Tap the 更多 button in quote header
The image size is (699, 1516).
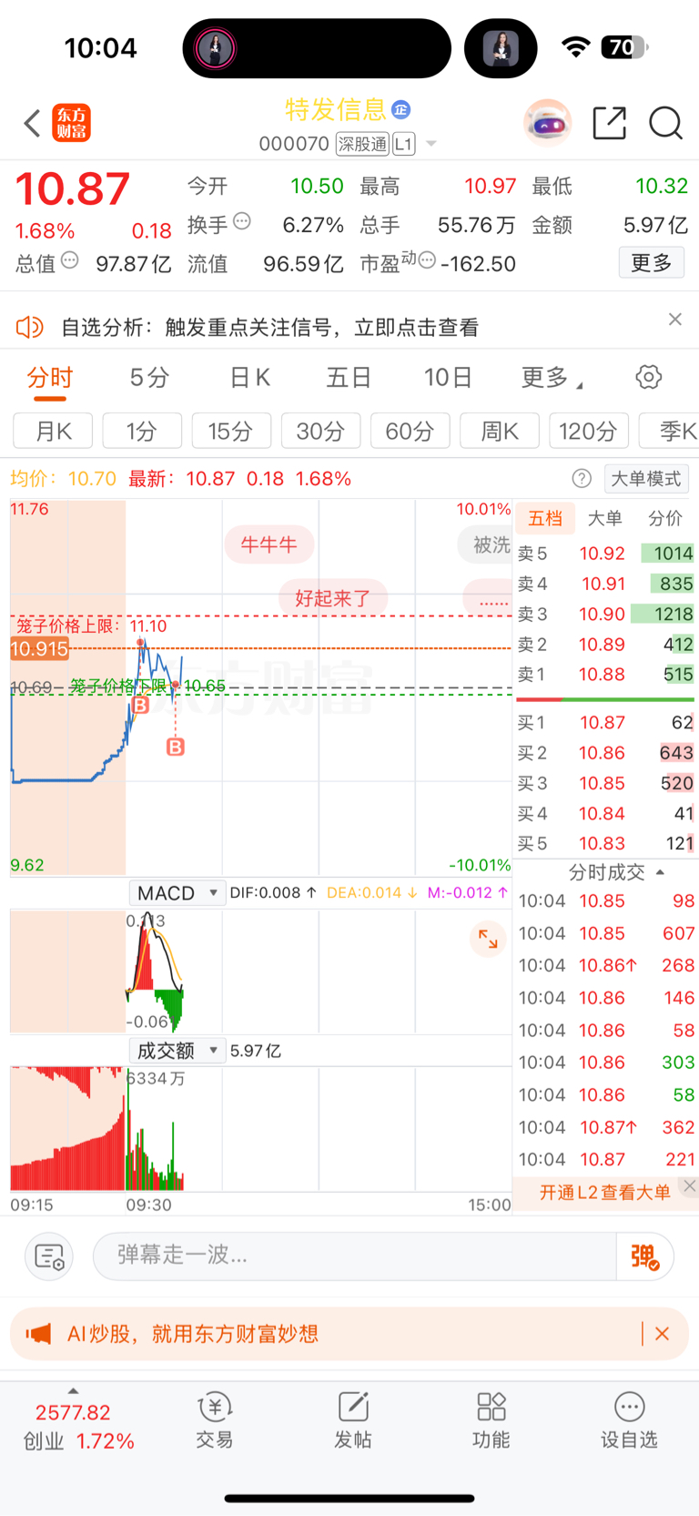click(652, 263)
